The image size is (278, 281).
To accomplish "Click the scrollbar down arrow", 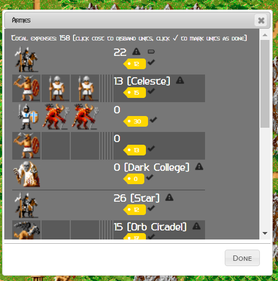I will tap(265, 233).
